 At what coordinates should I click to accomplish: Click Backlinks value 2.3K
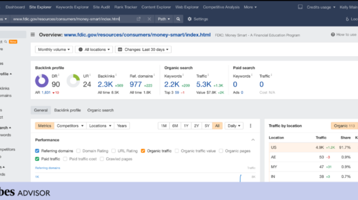[105, 84]
